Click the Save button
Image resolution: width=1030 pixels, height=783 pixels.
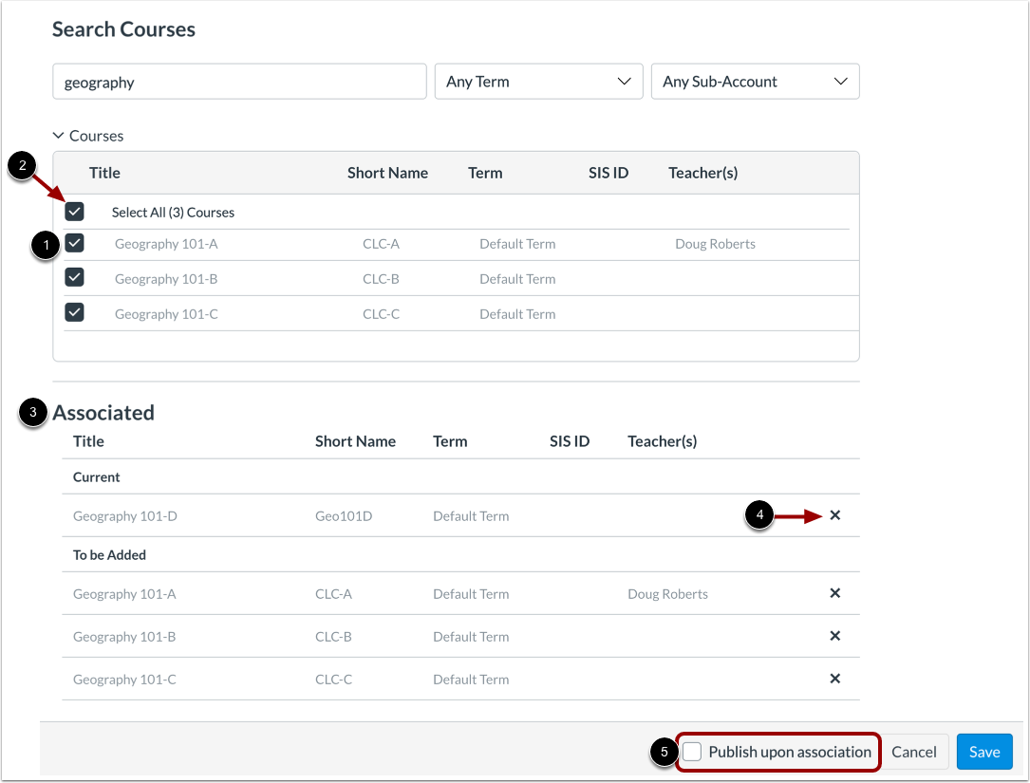(x=984, y=751)
